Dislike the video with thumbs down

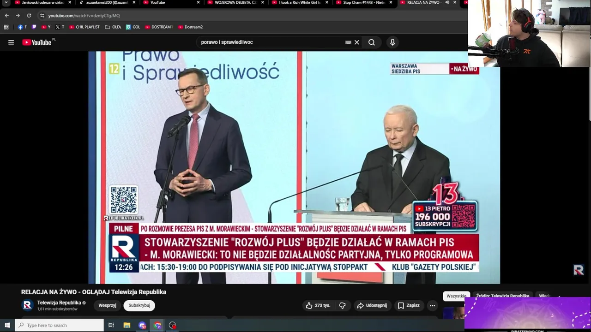pyautogui.click(x=342, y=305)
